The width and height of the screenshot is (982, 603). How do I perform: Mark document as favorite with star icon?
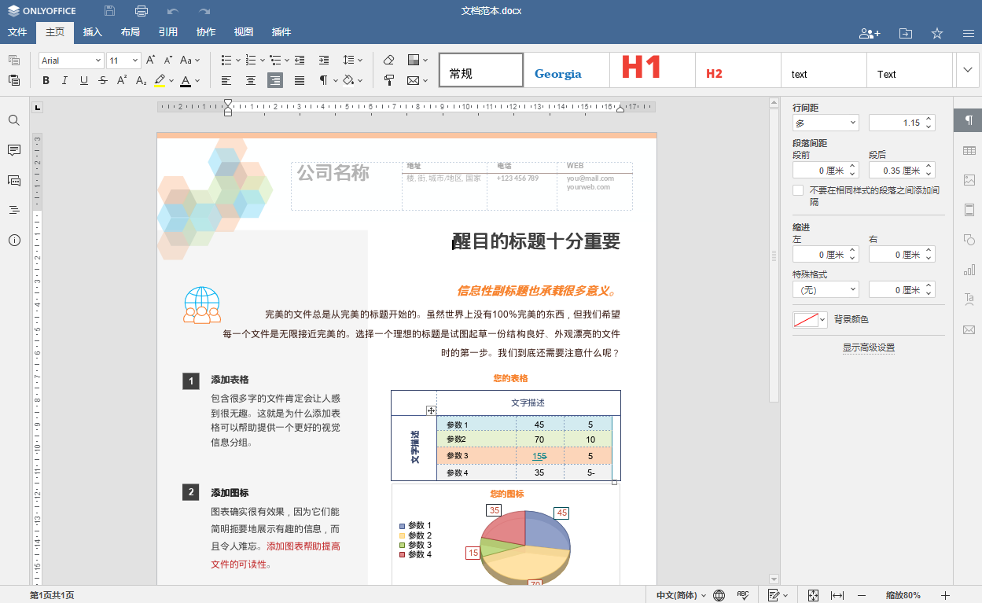[937, 33]
